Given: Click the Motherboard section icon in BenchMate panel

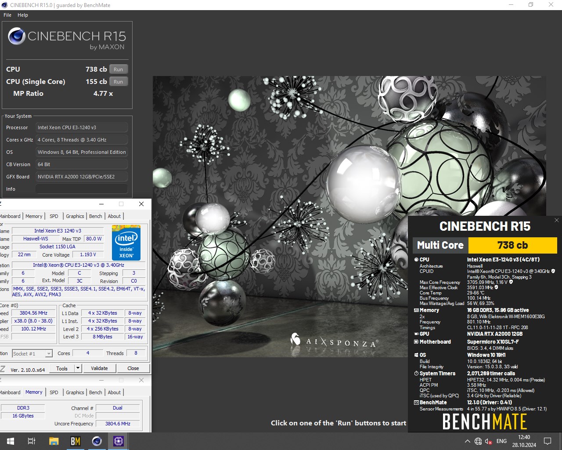Looking at the screenshot, I should click(416, 342).
